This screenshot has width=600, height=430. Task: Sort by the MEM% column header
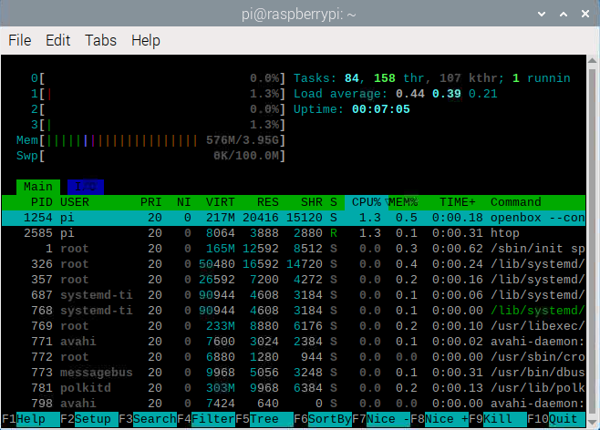tap(403, 202)
